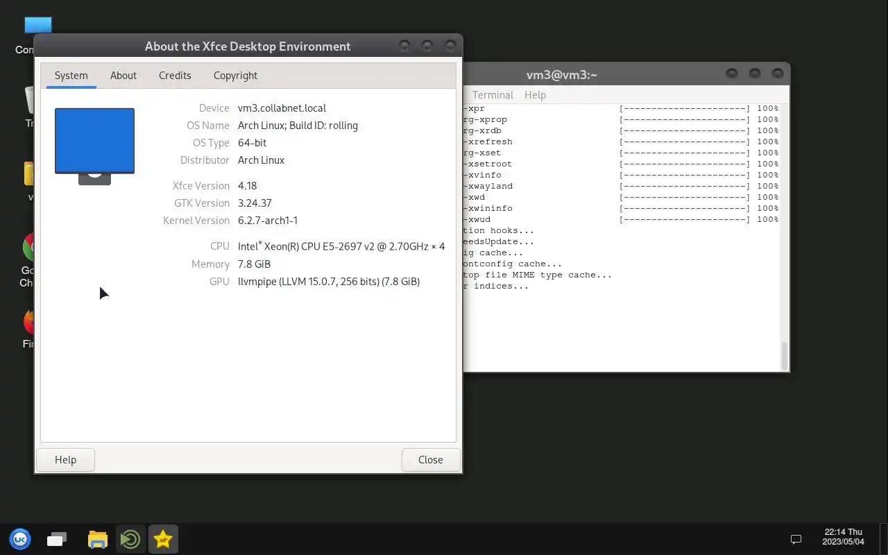Open the About tab

click(123, 76)
